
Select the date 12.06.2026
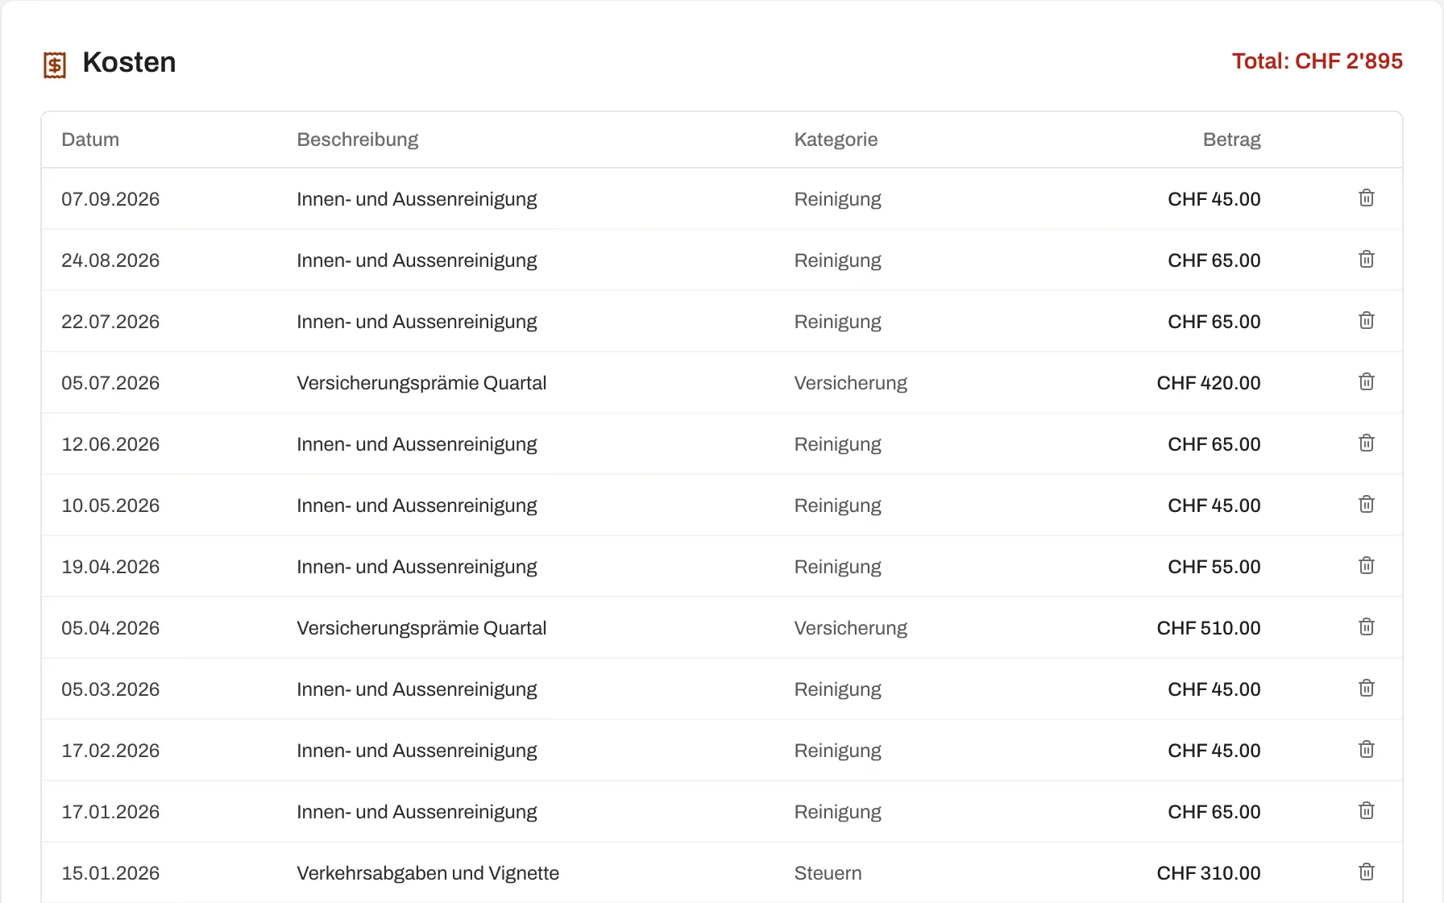(110, 444)
